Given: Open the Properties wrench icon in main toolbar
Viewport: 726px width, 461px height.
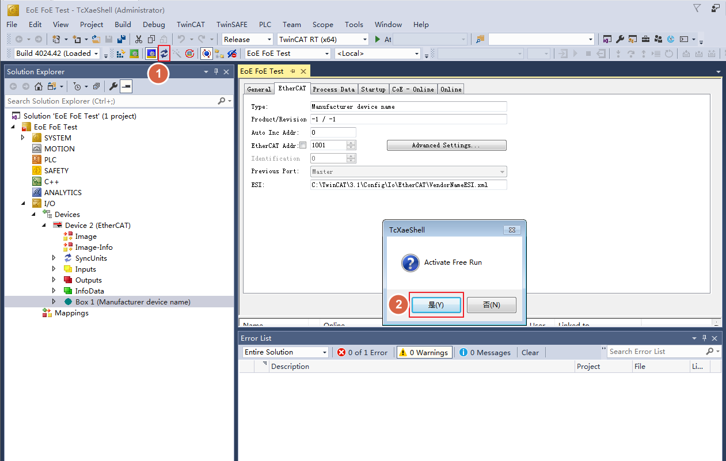Looking at the screenshot, I should tap(619, 39).
